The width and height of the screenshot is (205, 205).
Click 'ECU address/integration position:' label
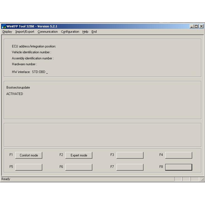34,46
